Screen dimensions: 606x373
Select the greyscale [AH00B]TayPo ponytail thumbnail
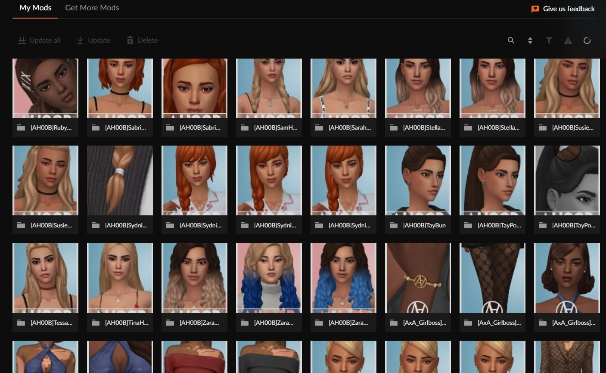[x=567, y=180]
